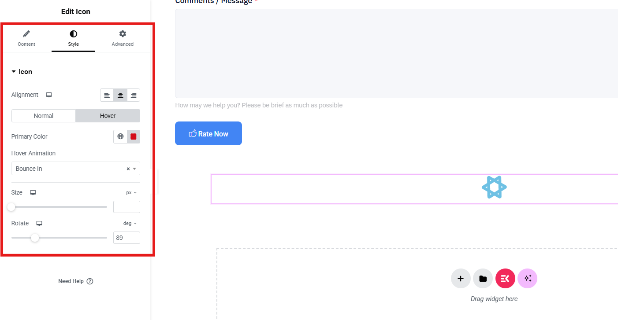Select the star icon widget on canvas
618x320 pixels.
[x=494, y=188]
